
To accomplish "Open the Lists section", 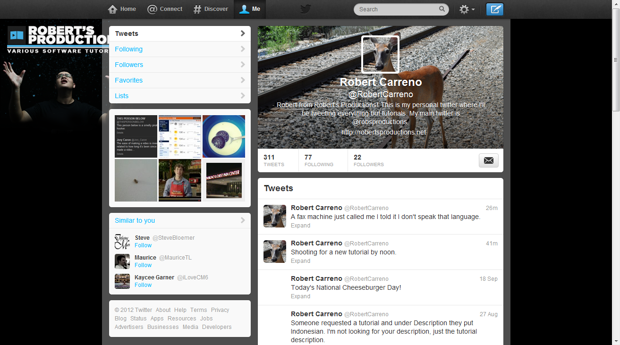I will pos(180,96).
